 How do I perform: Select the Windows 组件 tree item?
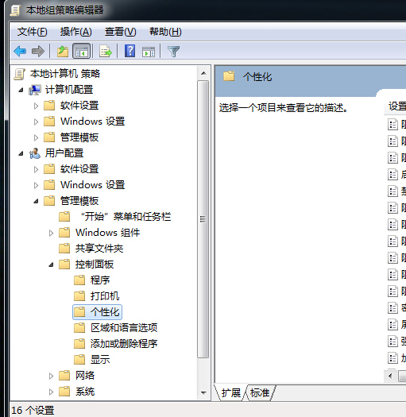107,233
